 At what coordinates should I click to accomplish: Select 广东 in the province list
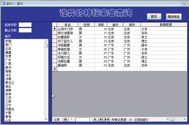click(24, 60)
